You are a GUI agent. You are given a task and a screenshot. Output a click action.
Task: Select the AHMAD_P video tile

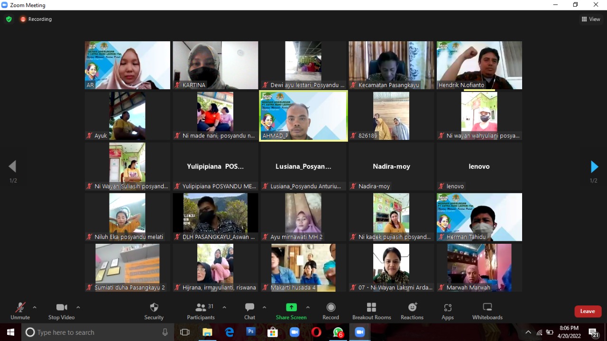[x=303, y=116]
